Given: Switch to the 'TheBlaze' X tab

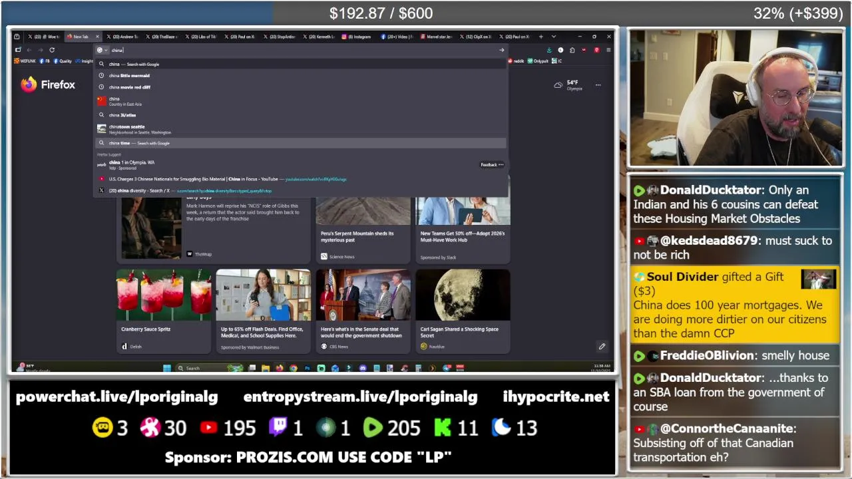Looking at the screenshot, I should pos(162,37).
